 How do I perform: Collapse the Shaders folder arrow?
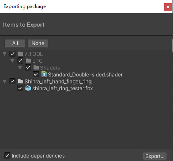point(20,68)
